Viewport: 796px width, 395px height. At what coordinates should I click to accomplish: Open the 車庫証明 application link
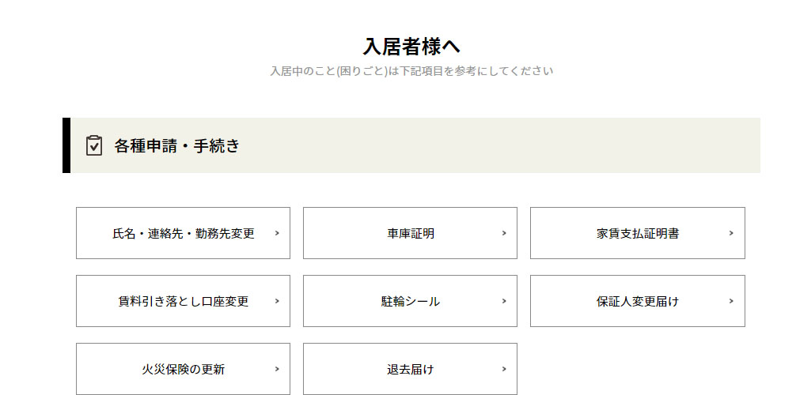pos(410,234)
